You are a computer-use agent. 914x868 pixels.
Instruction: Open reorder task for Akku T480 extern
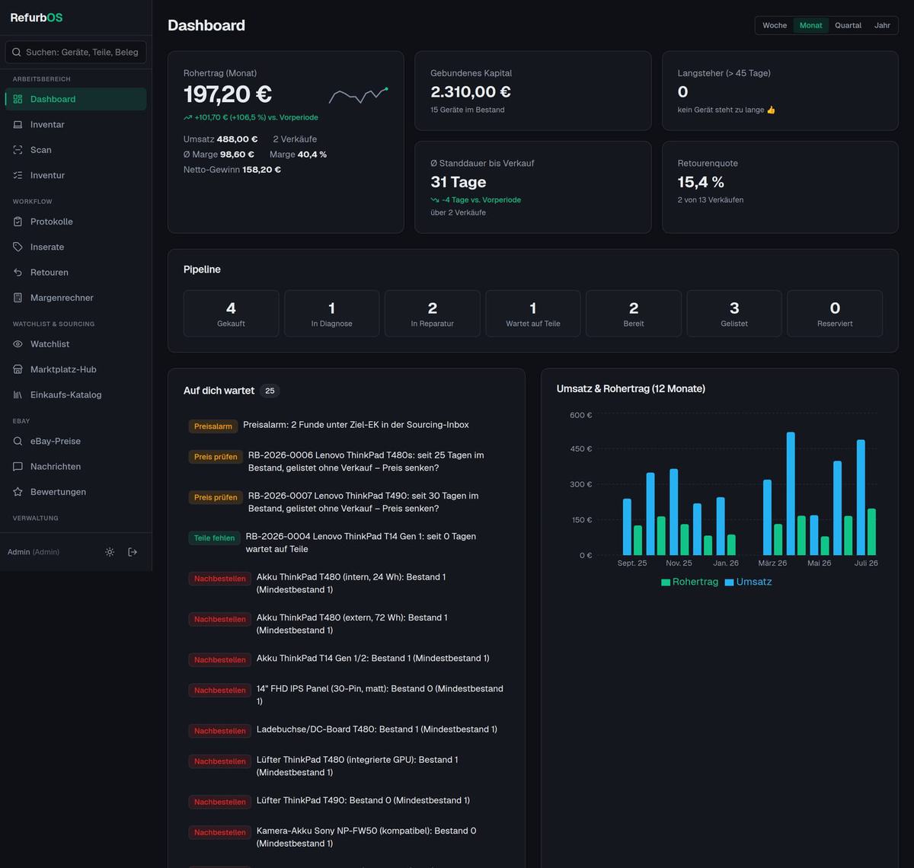pyautogui.click(x=347, y=624)
